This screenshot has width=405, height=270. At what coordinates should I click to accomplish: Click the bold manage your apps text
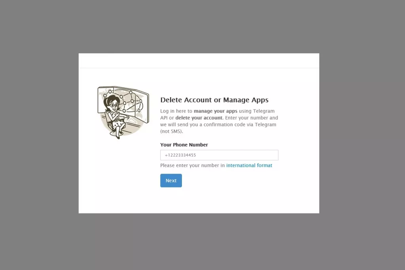pyautogui.click(x=216, y=111)
